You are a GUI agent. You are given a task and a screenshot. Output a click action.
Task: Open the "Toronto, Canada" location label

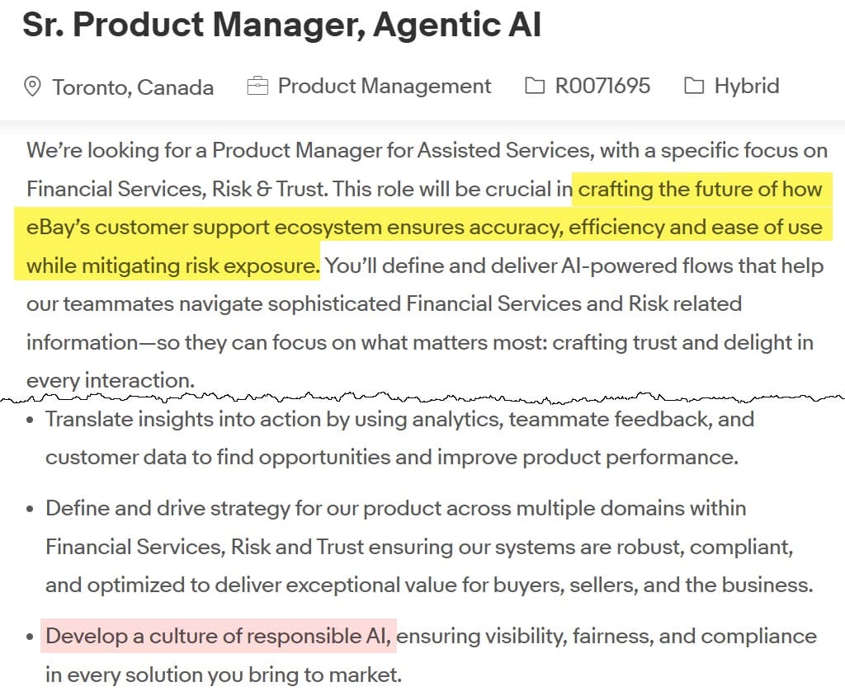[x=133, y=87]
